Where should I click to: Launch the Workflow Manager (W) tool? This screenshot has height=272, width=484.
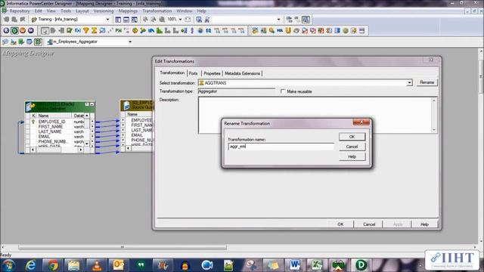(x=23, y=30)
